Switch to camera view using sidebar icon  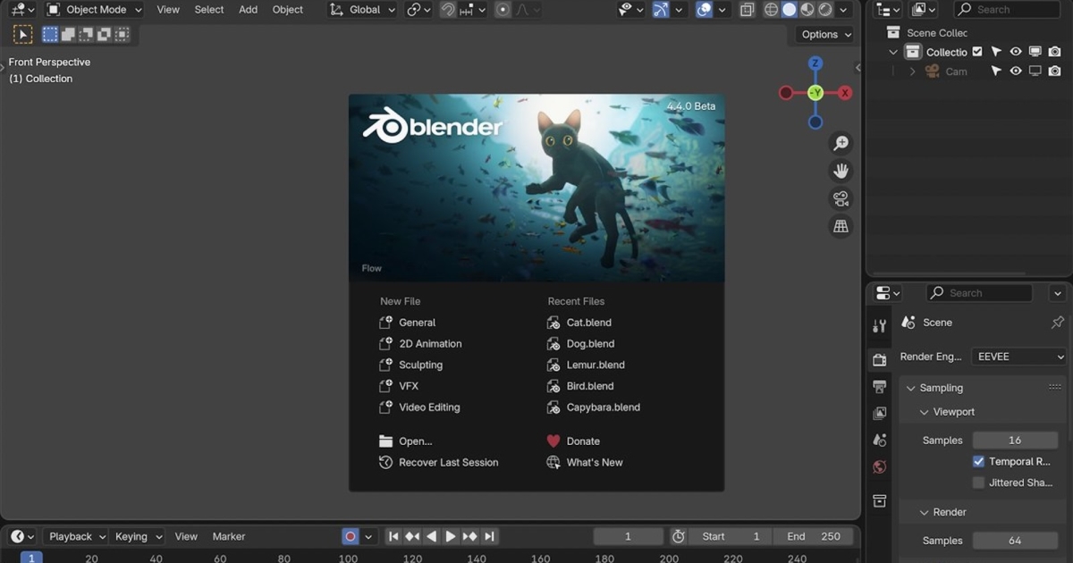coord(841,198)
